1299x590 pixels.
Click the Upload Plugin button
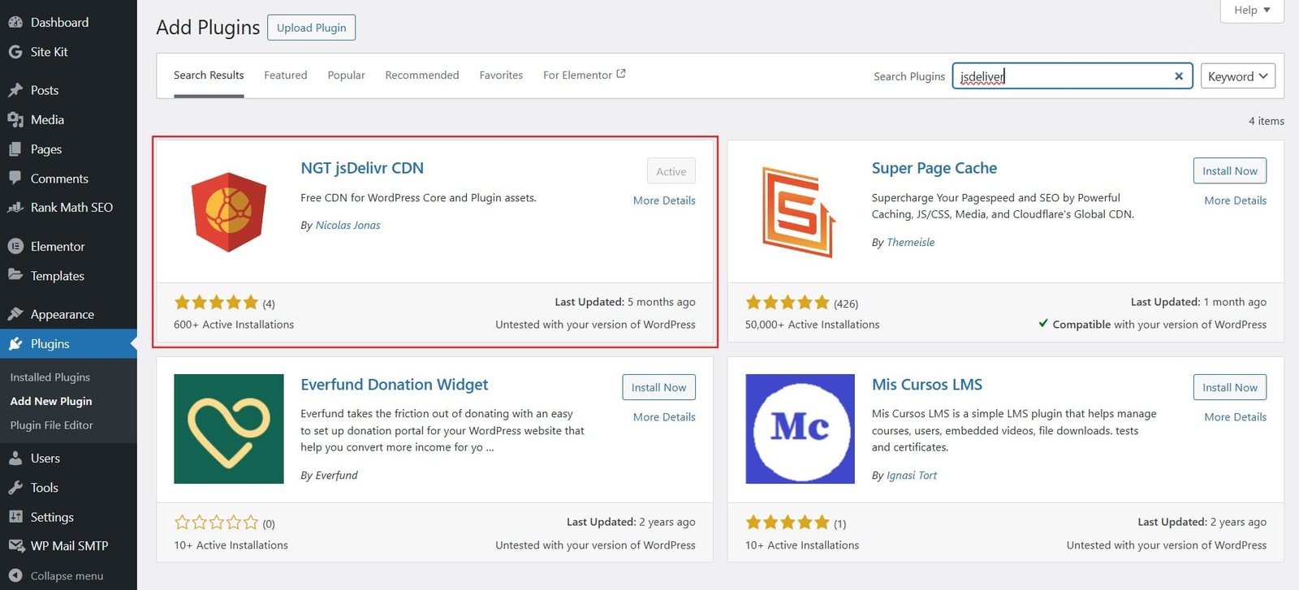tap(311, 28)
